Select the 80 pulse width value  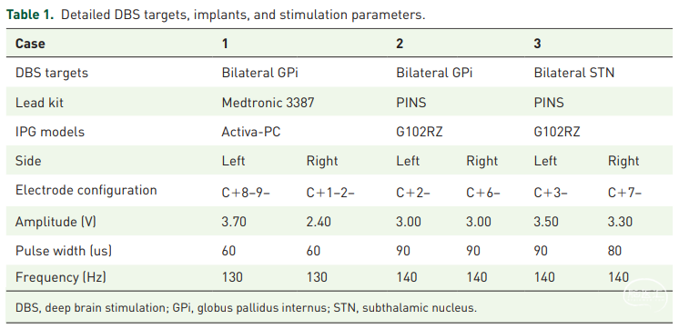tap(615, 251)
